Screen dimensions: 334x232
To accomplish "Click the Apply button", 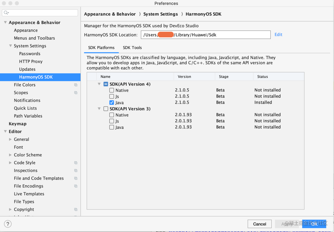I will pos(287,224).
